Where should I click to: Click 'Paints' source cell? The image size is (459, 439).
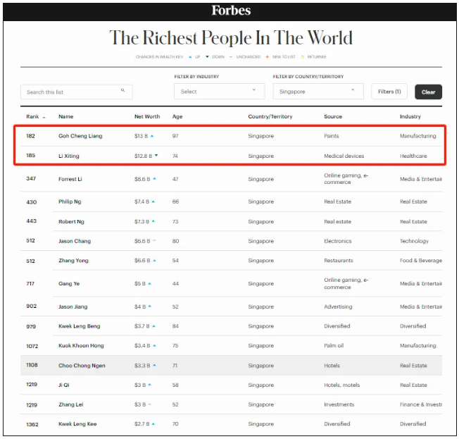[x=332, y=136]
